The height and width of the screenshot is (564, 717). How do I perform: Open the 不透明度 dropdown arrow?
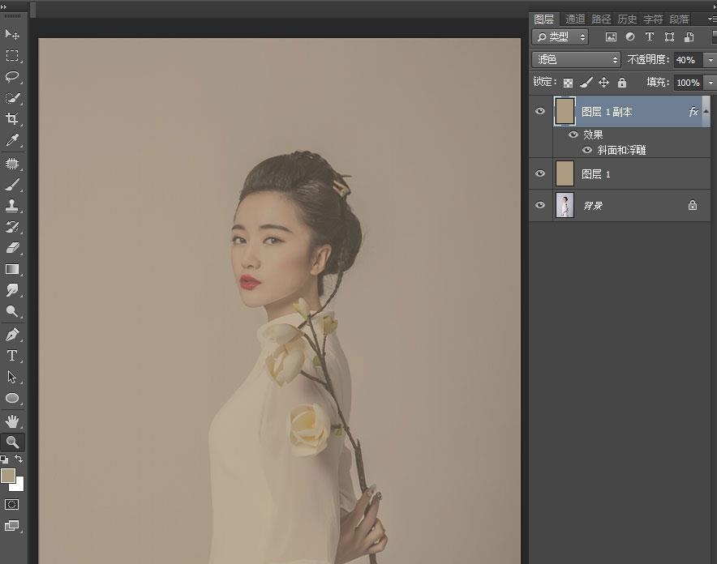point(711,60)
